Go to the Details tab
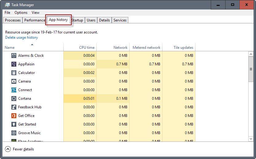 (105, 20)
